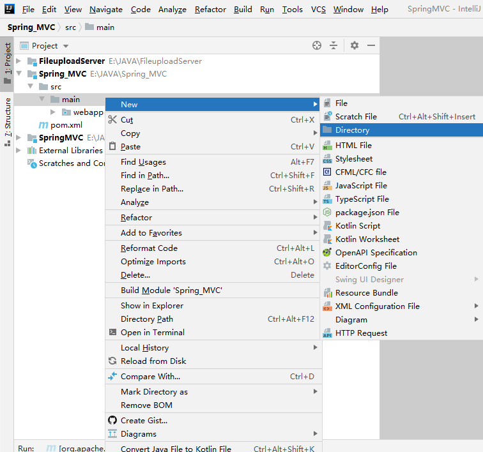Click the Reload from Disk icon

tap(112, 361)
